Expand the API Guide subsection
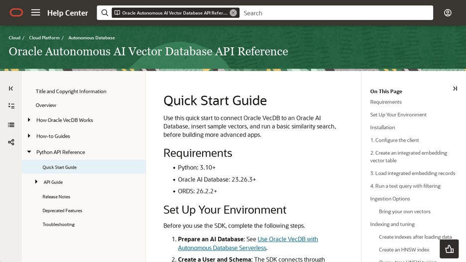Image resolution: width=466 pixels, height=262 pixels. point(36,181)
